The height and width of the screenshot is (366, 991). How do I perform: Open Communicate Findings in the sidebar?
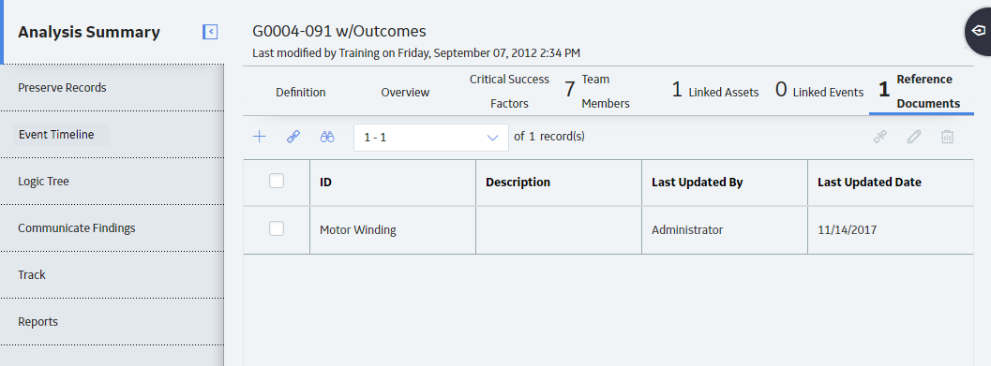(77, 227)
